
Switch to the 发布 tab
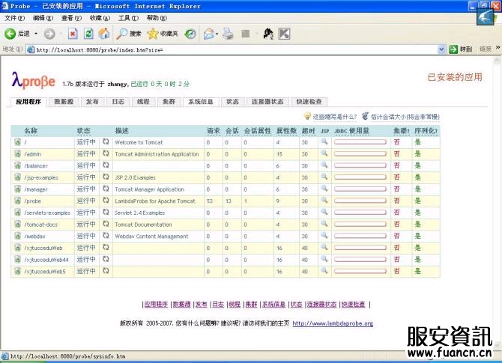click(x=92, y=102)
